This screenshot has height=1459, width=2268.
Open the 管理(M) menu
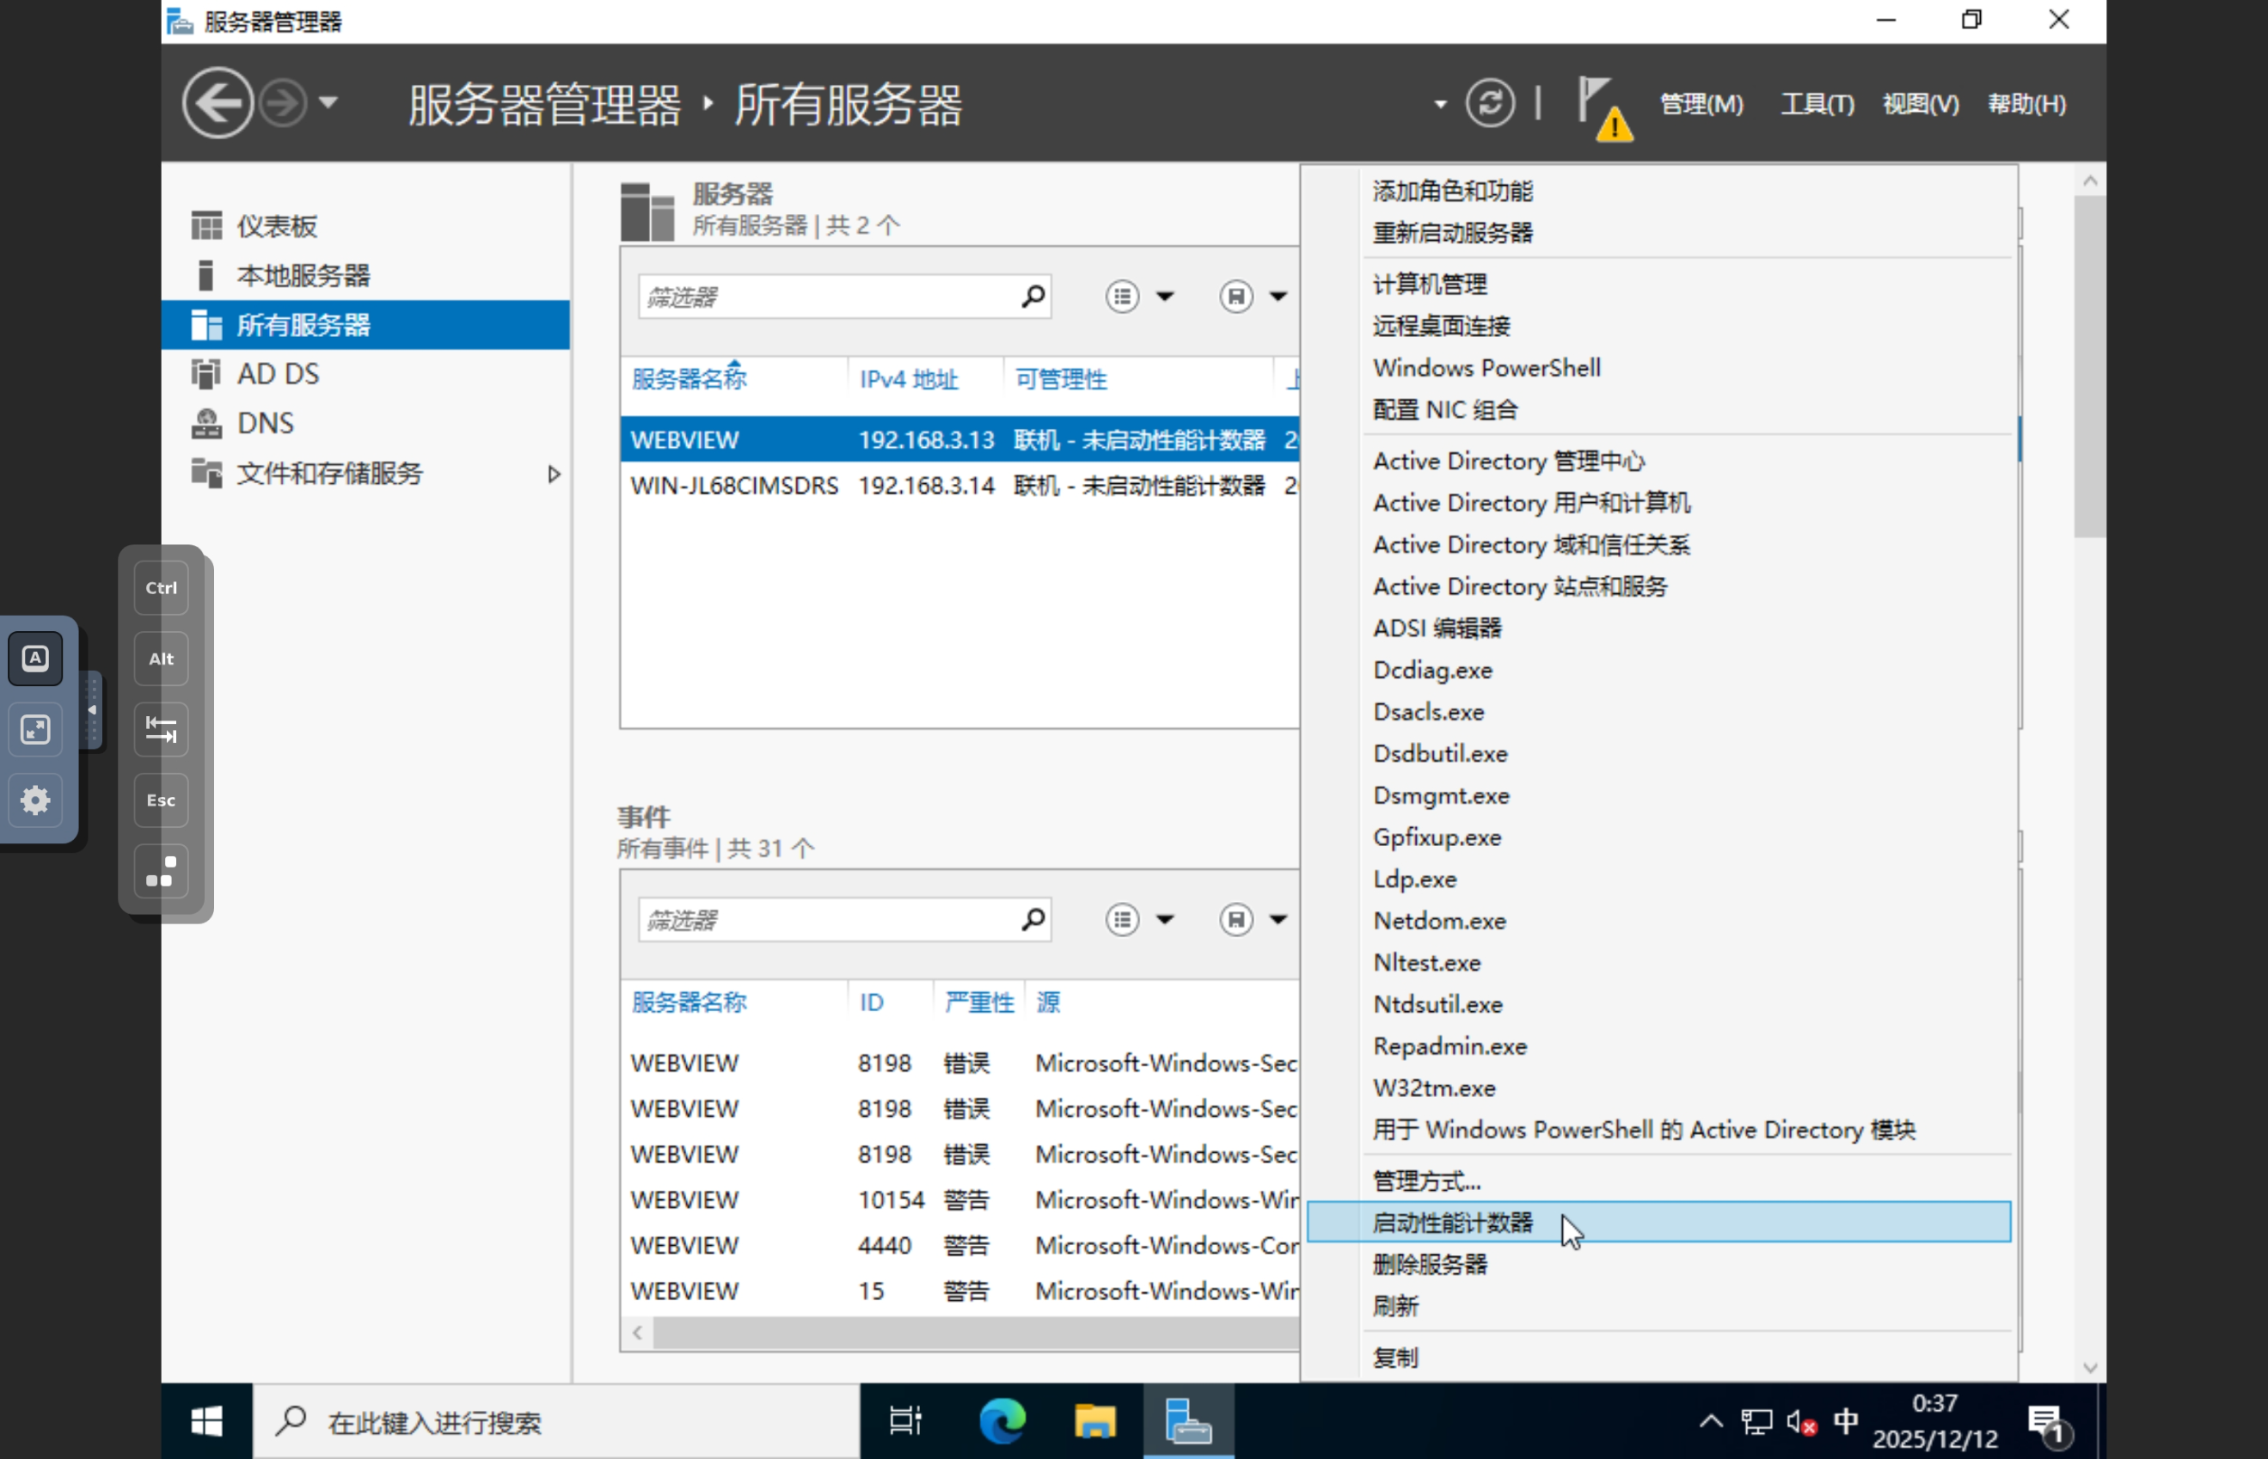(1701, 103)
